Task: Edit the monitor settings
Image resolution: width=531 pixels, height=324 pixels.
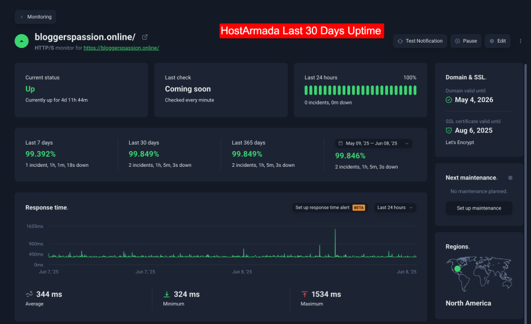Action: 497,41
